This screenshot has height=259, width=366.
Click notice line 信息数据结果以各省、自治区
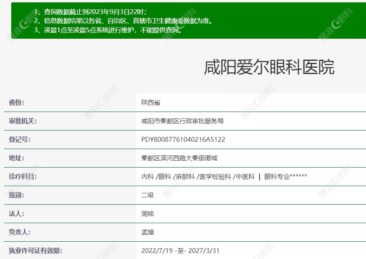tap(123, 21)
